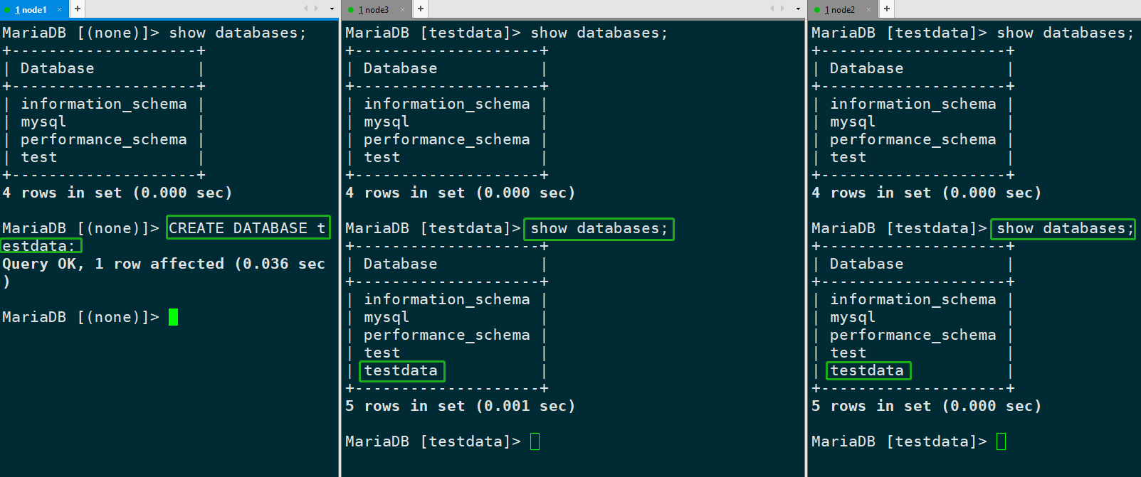Click '5 rows in set (0.000 sec)' in node2

(926, 406)
